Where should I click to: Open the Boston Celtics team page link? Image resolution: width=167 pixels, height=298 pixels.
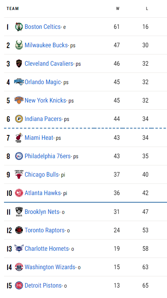[x=43, y=27]
